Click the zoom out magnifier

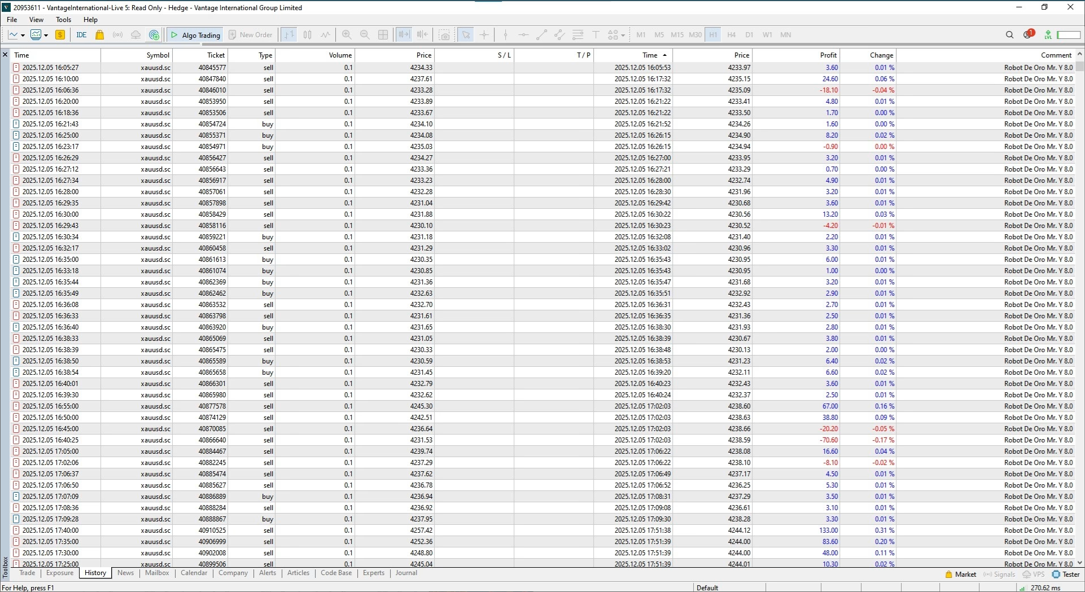tap(365, 35)
